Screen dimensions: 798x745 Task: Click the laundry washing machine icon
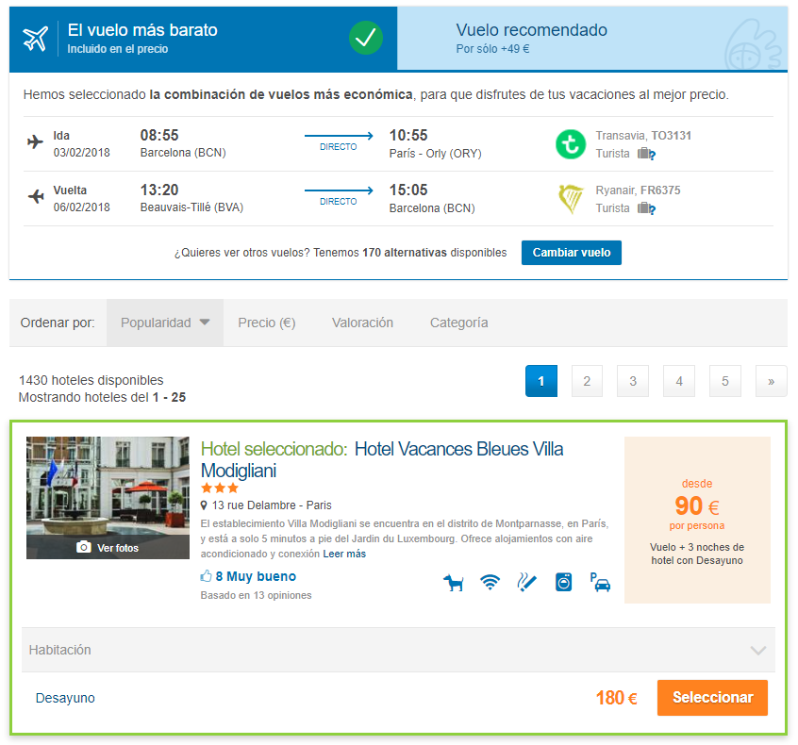click(x=563, y=583)
